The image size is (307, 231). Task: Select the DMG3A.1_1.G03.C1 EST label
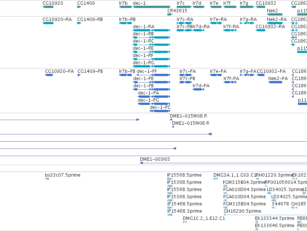pos(235,175)
